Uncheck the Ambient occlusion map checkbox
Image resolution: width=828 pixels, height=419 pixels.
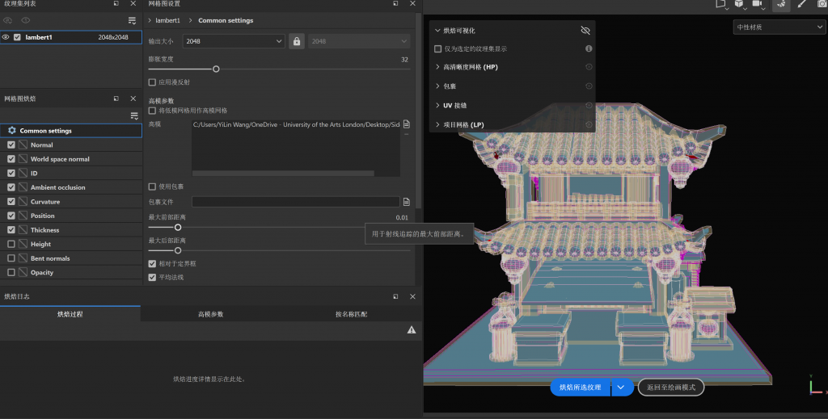[11, 187]
